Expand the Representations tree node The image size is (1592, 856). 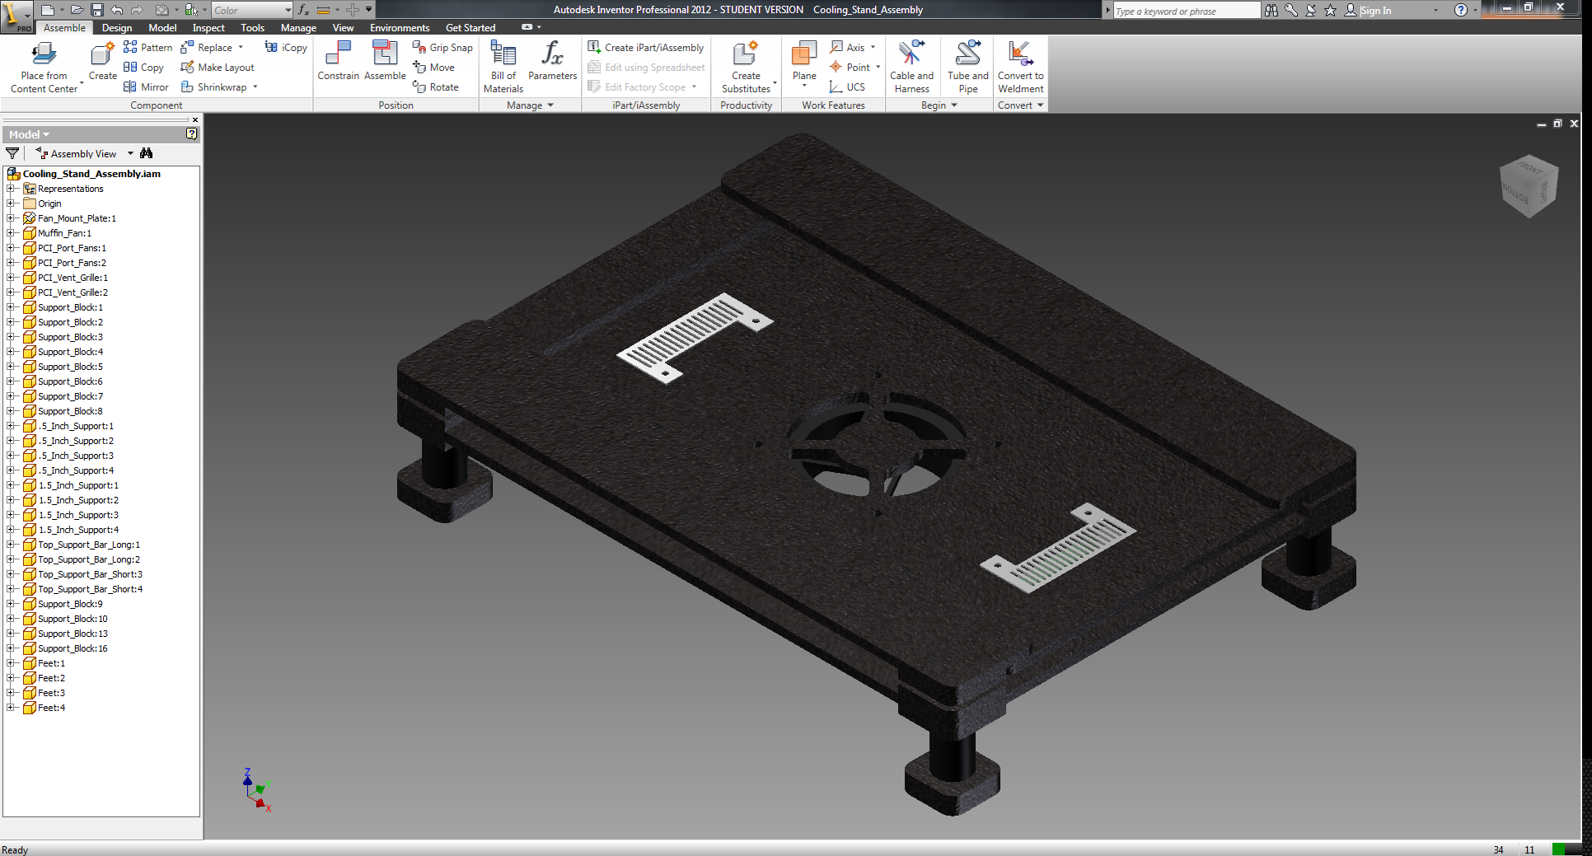pos(11,189)
